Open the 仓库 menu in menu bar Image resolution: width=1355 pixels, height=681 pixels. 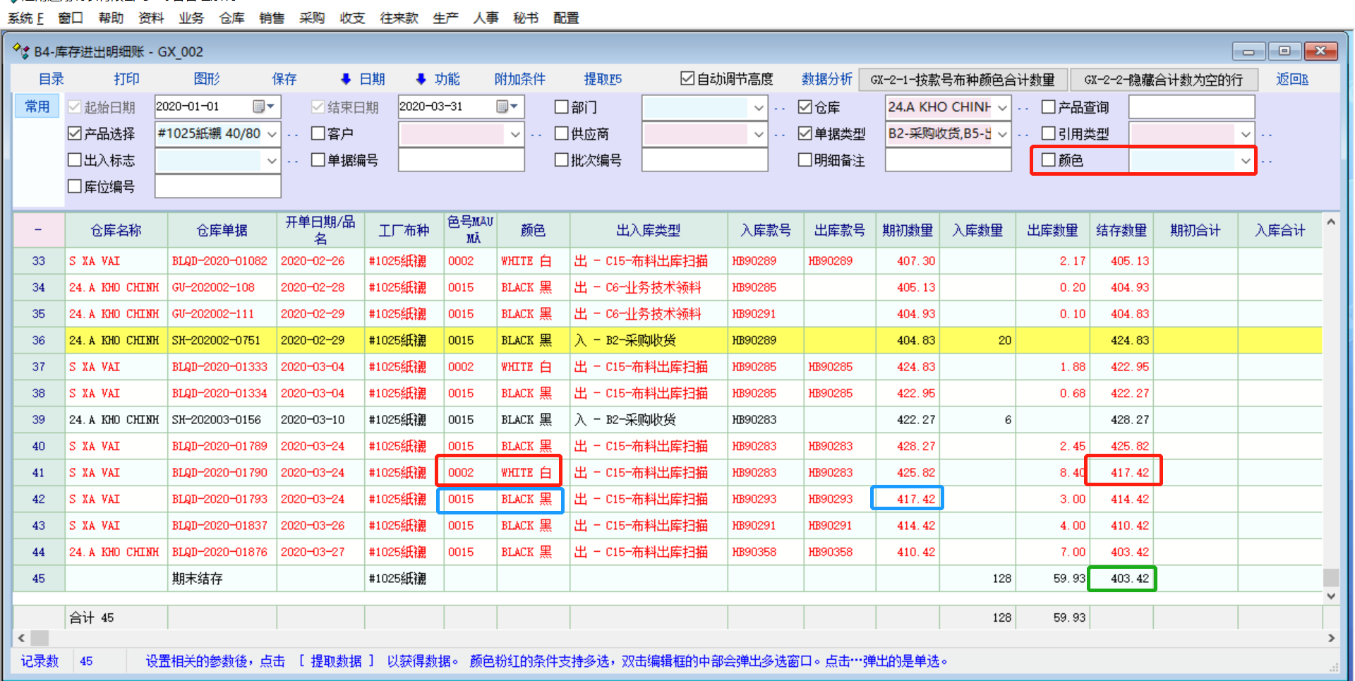231,18
